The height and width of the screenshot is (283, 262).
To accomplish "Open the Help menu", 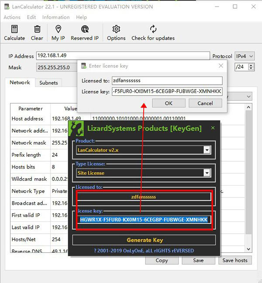I will pos(81,17).
